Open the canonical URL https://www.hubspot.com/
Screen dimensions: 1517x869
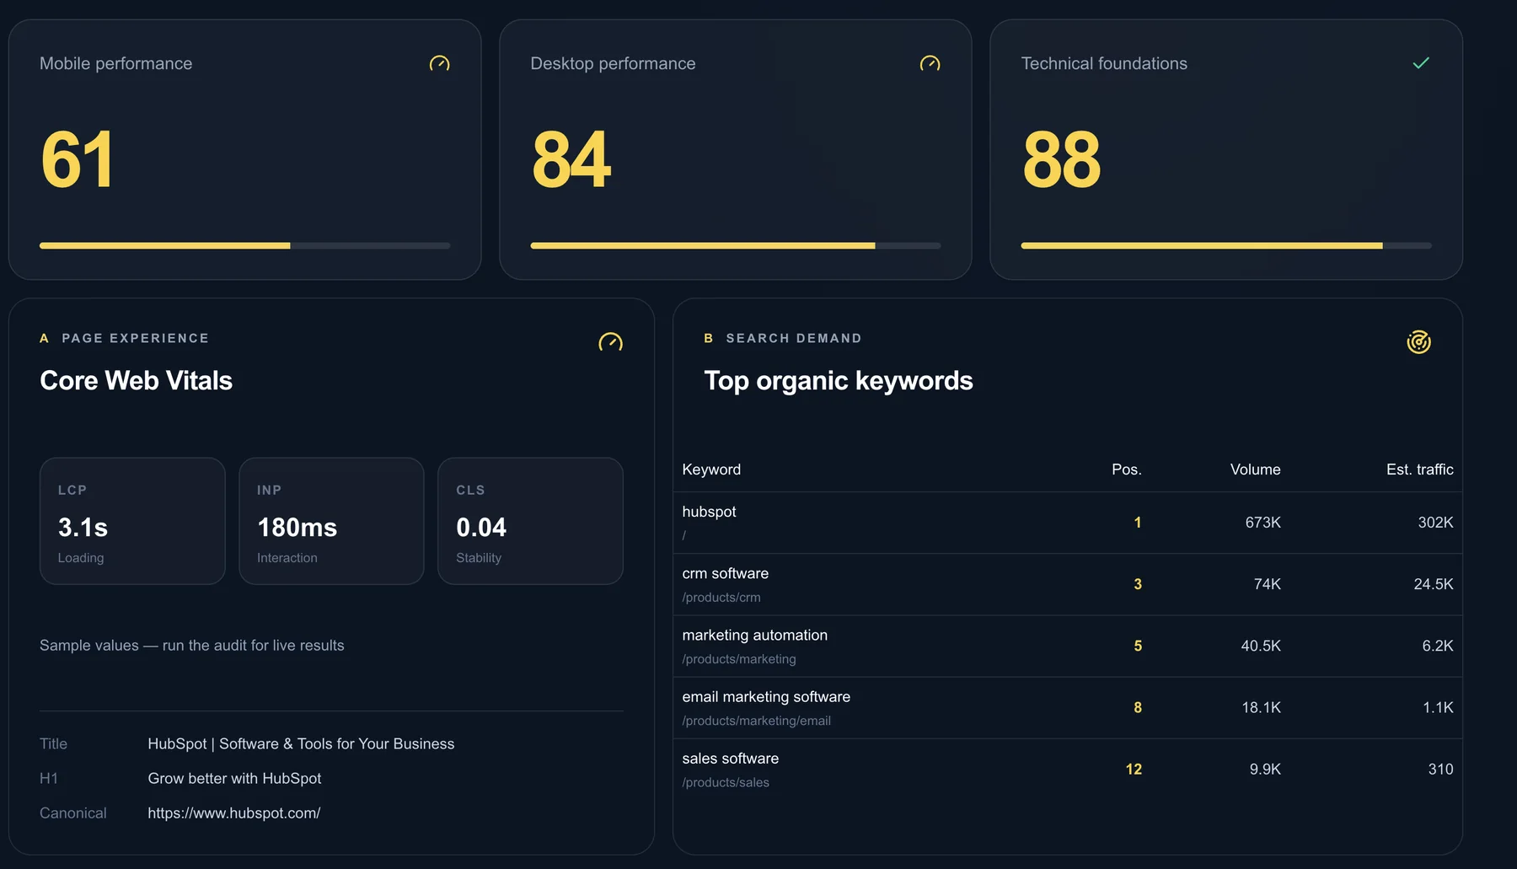234,813
